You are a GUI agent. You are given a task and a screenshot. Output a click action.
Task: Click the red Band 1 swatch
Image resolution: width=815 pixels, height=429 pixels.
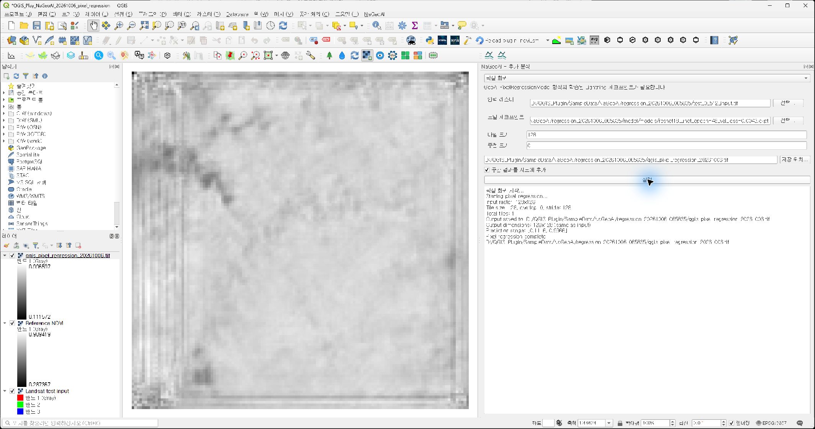(20, 398)
